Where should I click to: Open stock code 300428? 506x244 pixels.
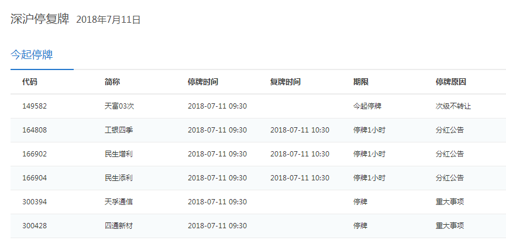(x=35, y=226)
